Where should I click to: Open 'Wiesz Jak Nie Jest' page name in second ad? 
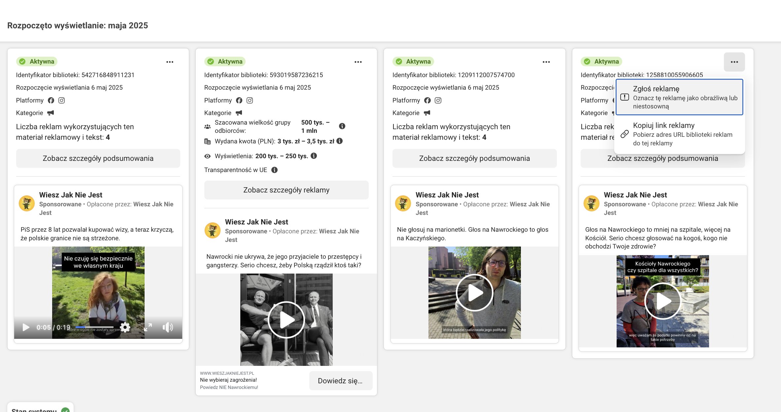pos(256,222)
